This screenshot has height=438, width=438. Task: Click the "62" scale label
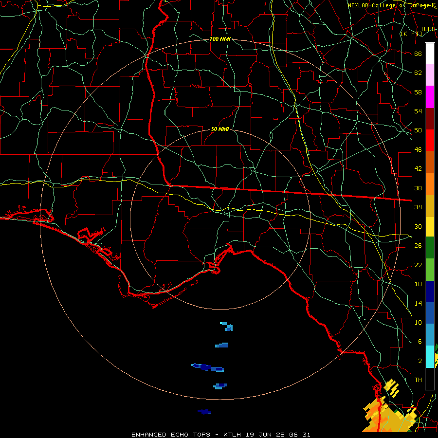[x=418, y=73]
